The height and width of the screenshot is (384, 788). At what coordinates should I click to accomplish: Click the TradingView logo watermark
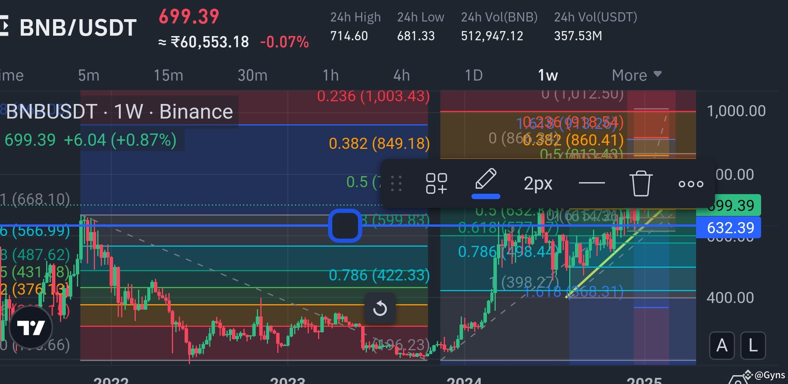tap(31, 327)
